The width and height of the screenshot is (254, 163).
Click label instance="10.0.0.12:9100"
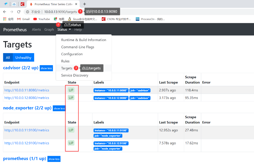pyautogui.click(x=111, y=143)
